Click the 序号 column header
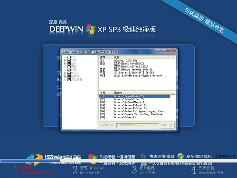The width and height of the screenshot is (237, 178). point(105,93)
